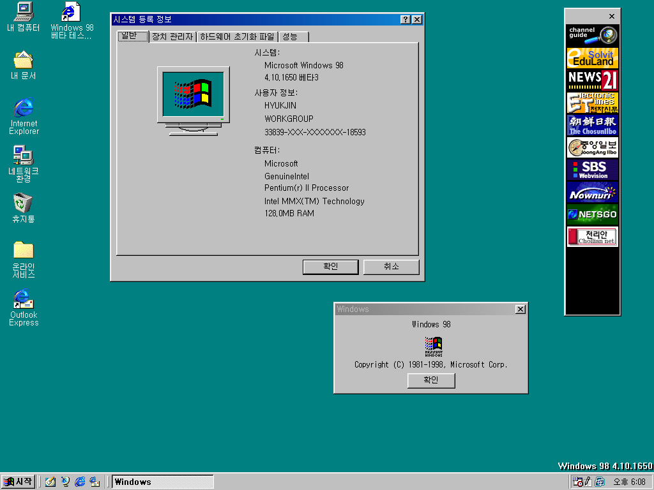This screenshot has height=490, width=654.
Task: Click 취소 in system properties dialog
Action: pyautogui.click(x=391, y=267)
